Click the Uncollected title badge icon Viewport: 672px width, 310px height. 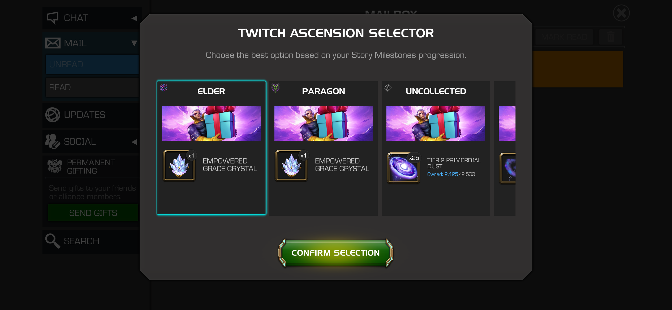tap(388, 87)
